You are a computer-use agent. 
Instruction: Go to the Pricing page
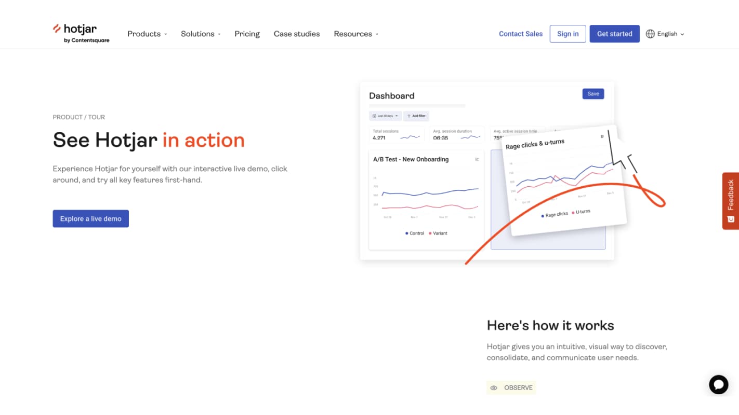coord(247,34)
